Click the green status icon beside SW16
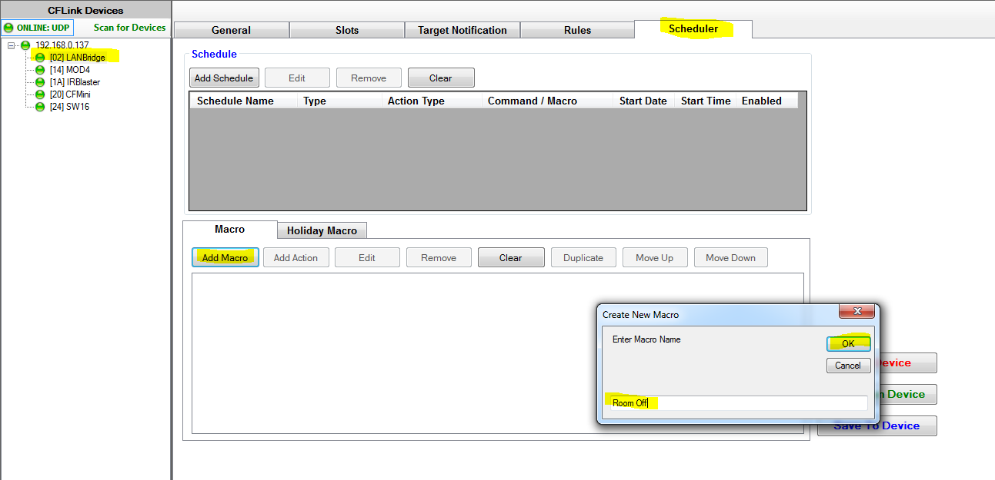Viewport: 995px width, 480px height. click(x=40, y=107)
